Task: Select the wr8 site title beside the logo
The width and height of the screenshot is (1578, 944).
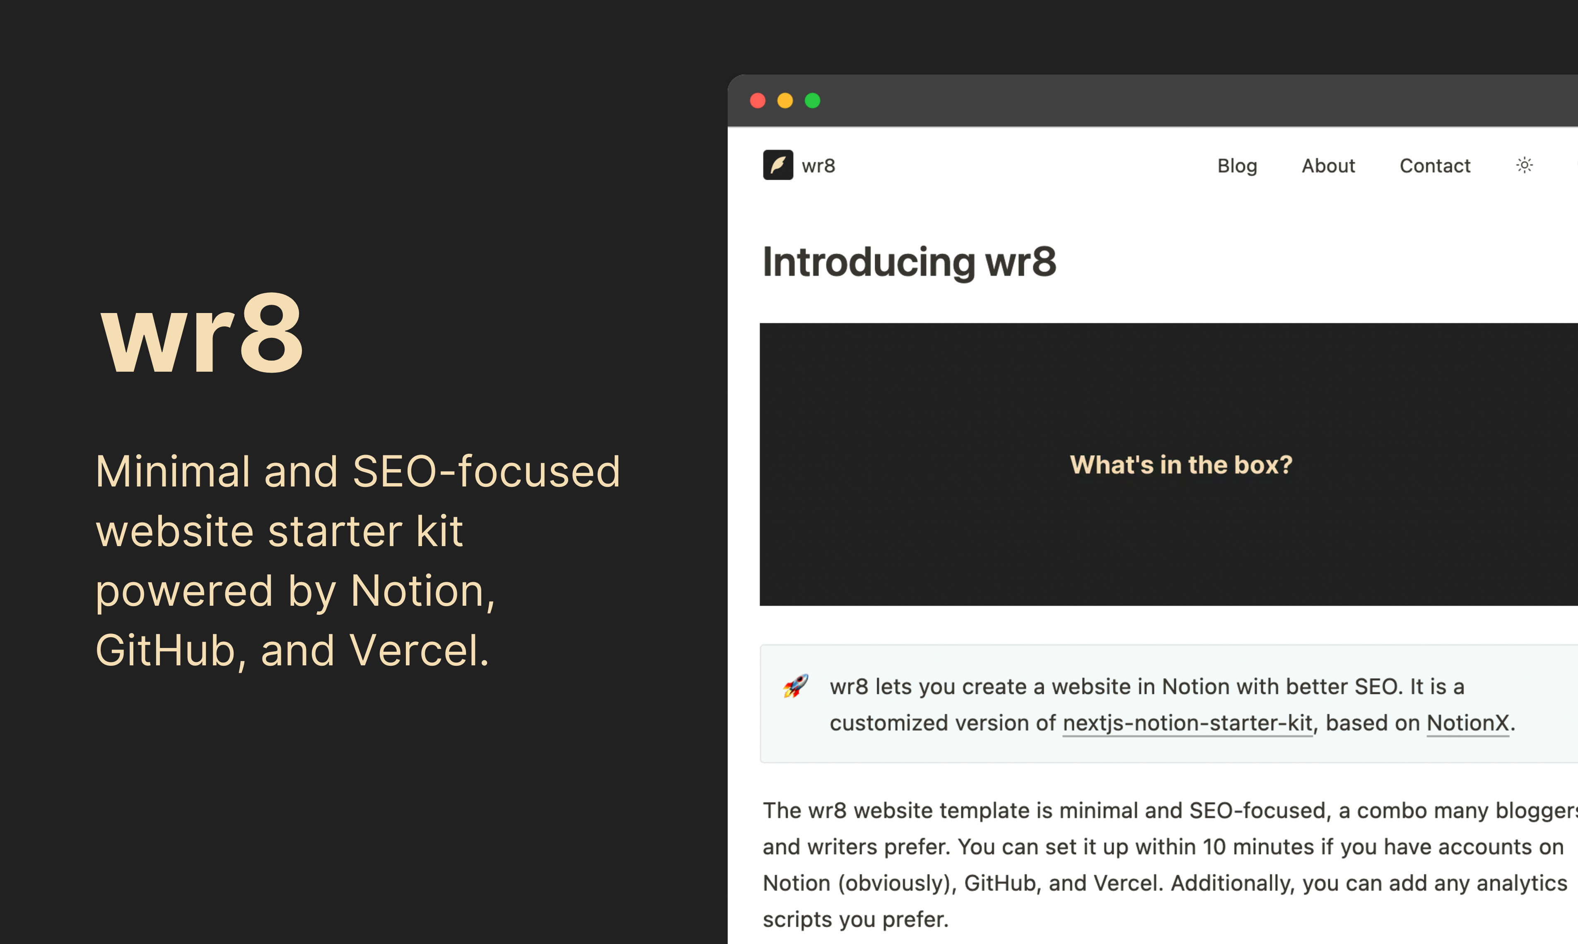Action: point(818,165)
